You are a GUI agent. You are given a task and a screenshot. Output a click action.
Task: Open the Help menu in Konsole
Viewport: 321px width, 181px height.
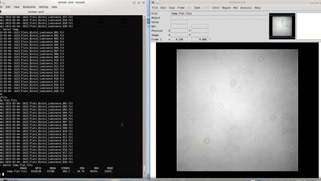tap(54, 7)
